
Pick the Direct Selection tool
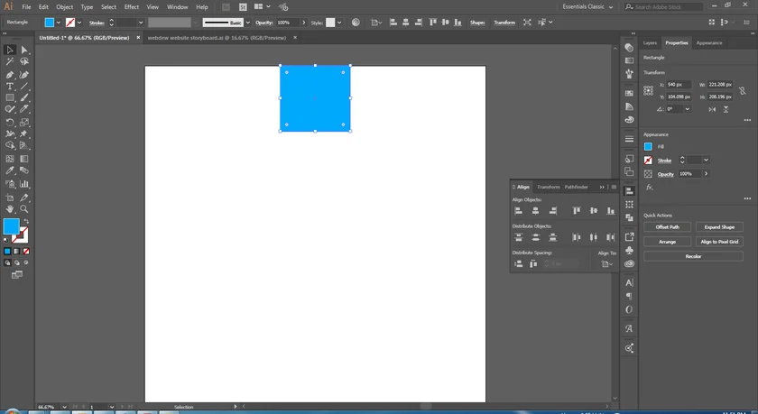pos(24,51)
